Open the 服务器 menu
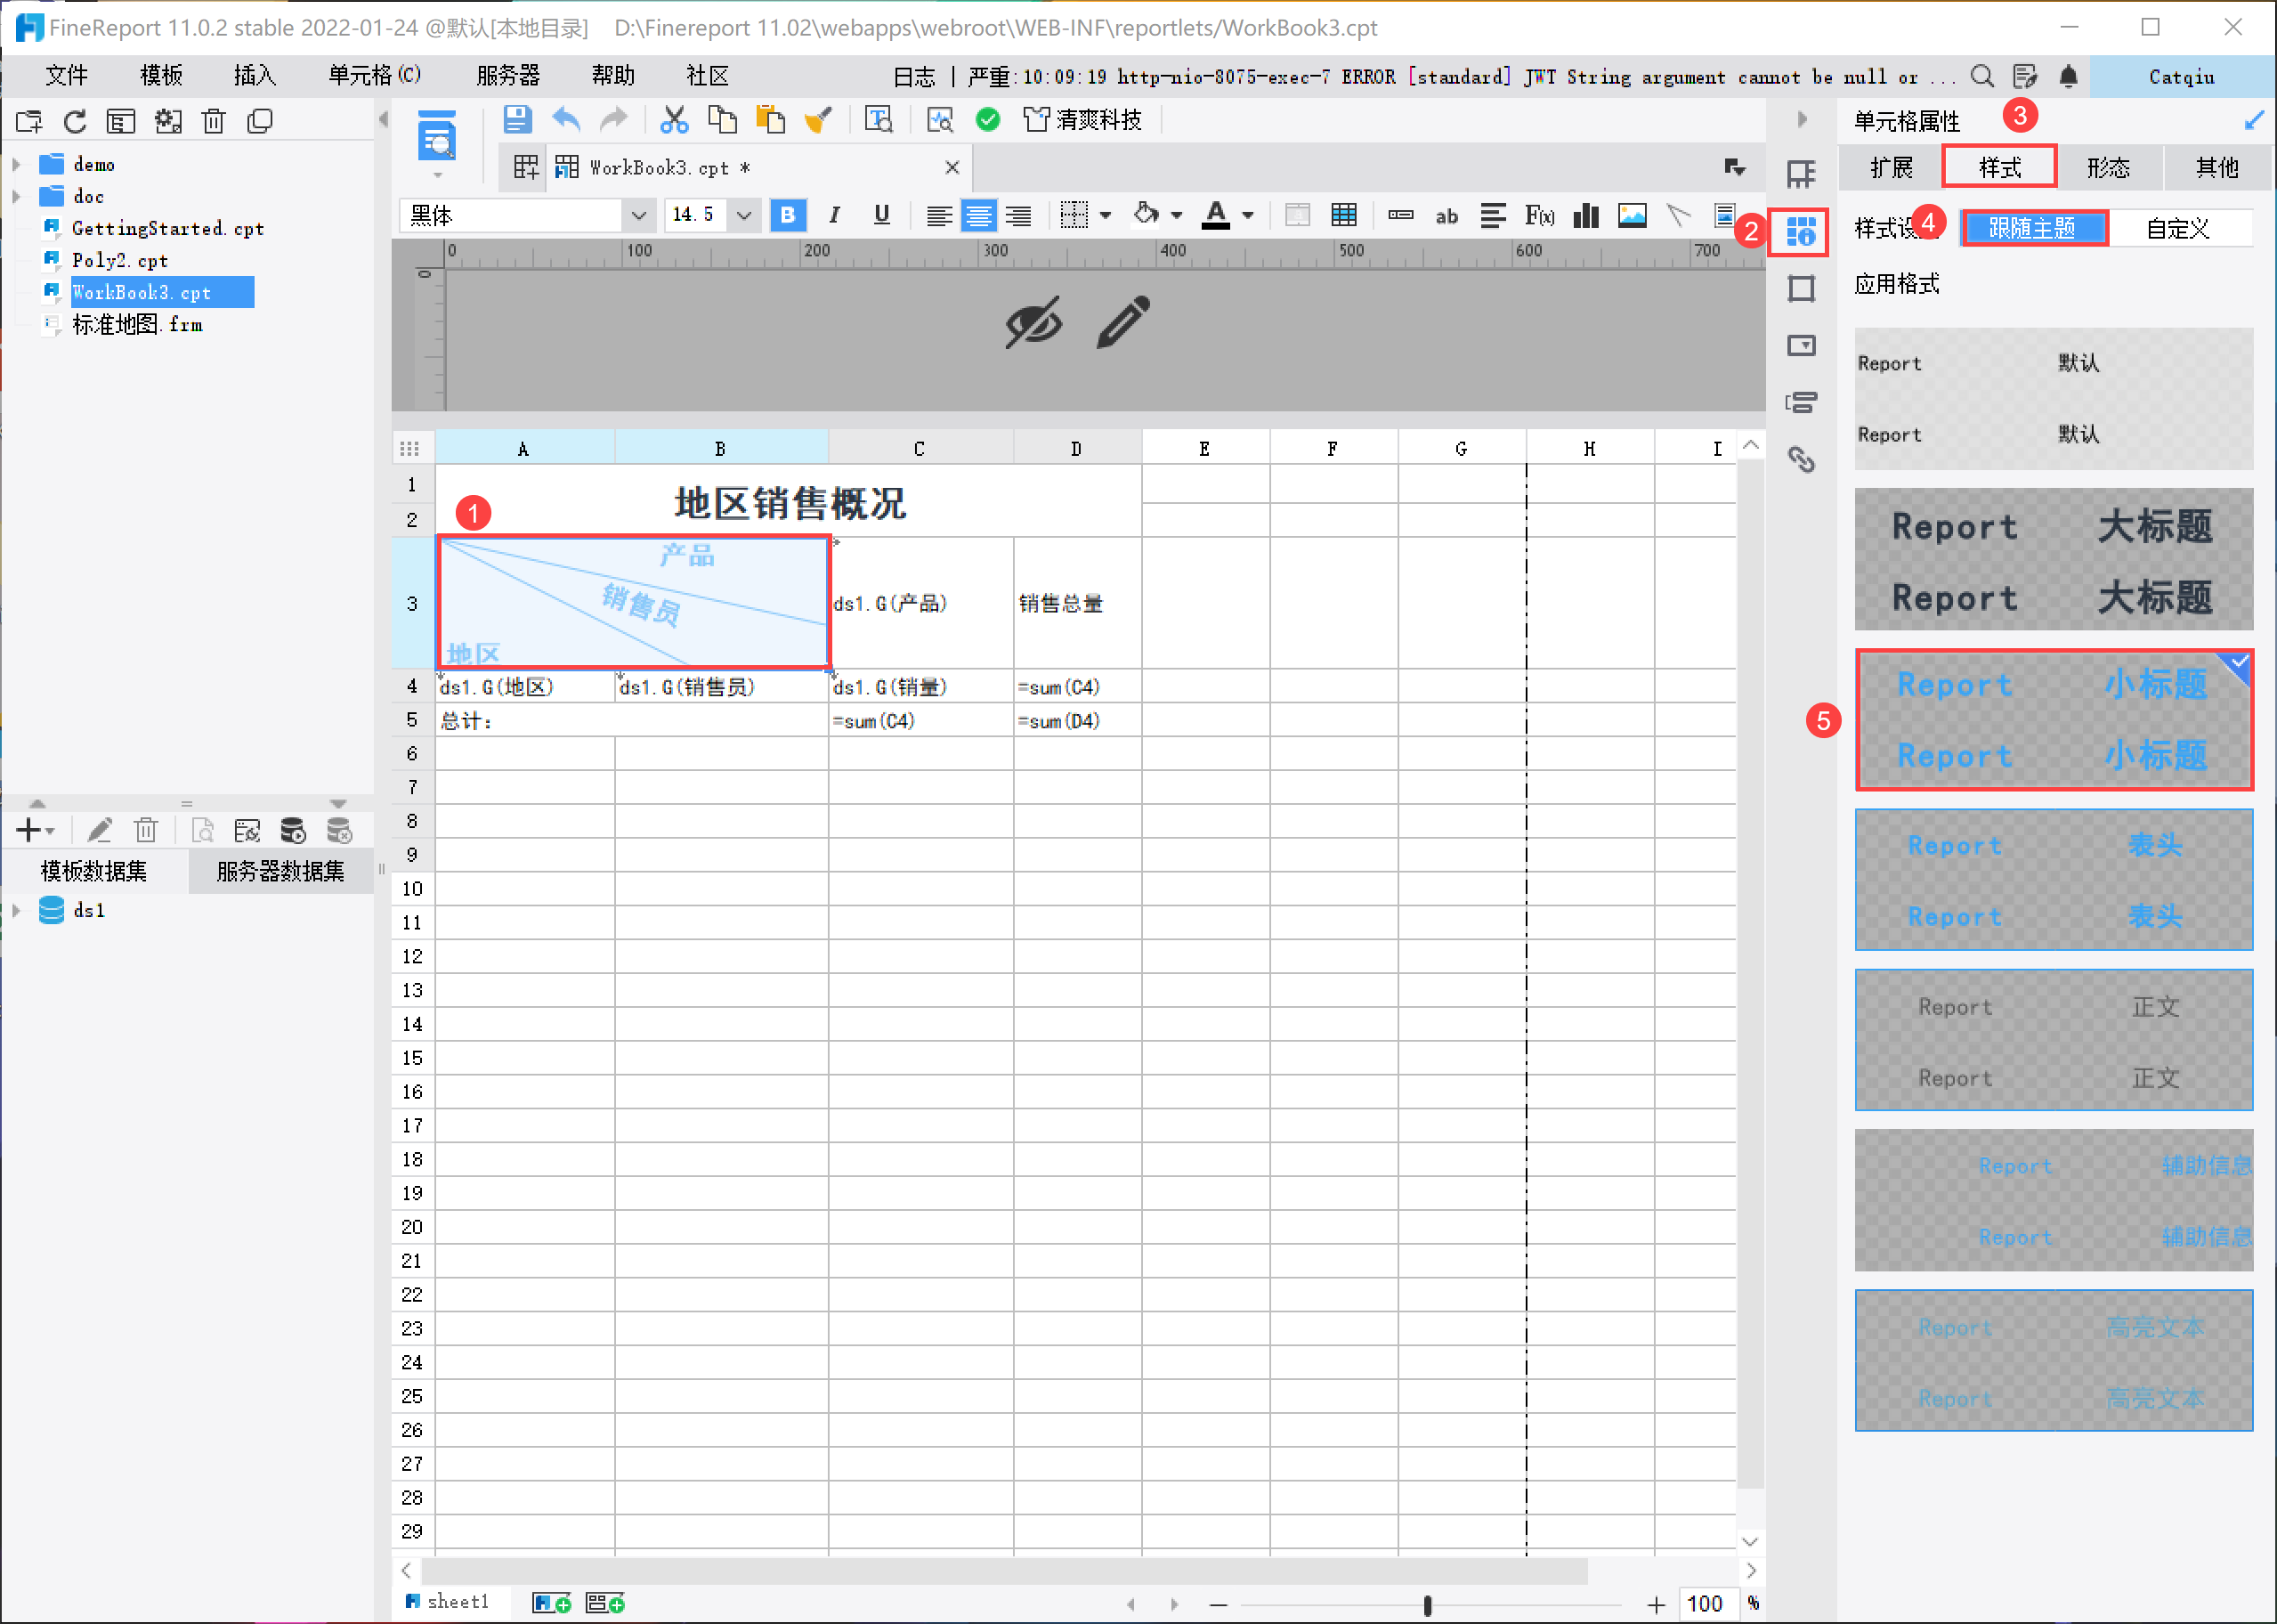The width and height of the screenshot is (2277, 1624). pos(507,76)
